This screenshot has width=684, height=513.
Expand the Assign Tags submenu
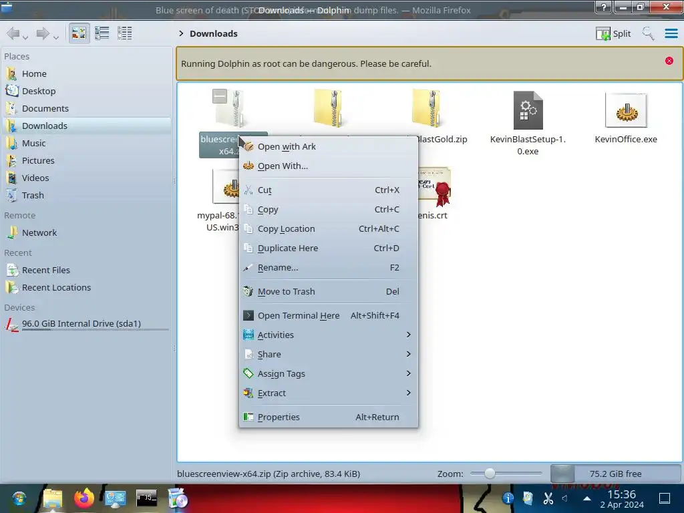[x=329, y=374]
